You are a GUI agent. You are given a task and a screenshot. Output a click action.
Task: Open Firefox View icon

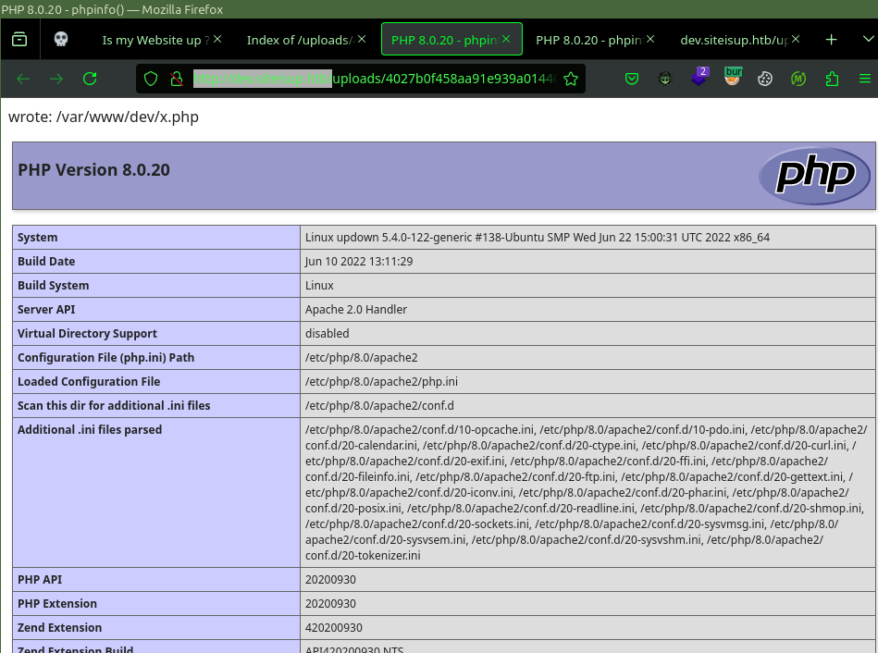tap(19, 39)
